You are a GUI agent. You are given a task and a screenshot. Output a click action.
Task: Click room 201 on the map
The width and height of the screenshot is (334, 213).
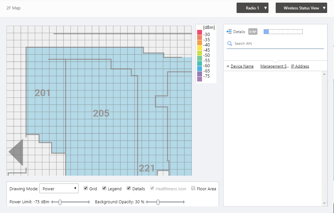43,93
